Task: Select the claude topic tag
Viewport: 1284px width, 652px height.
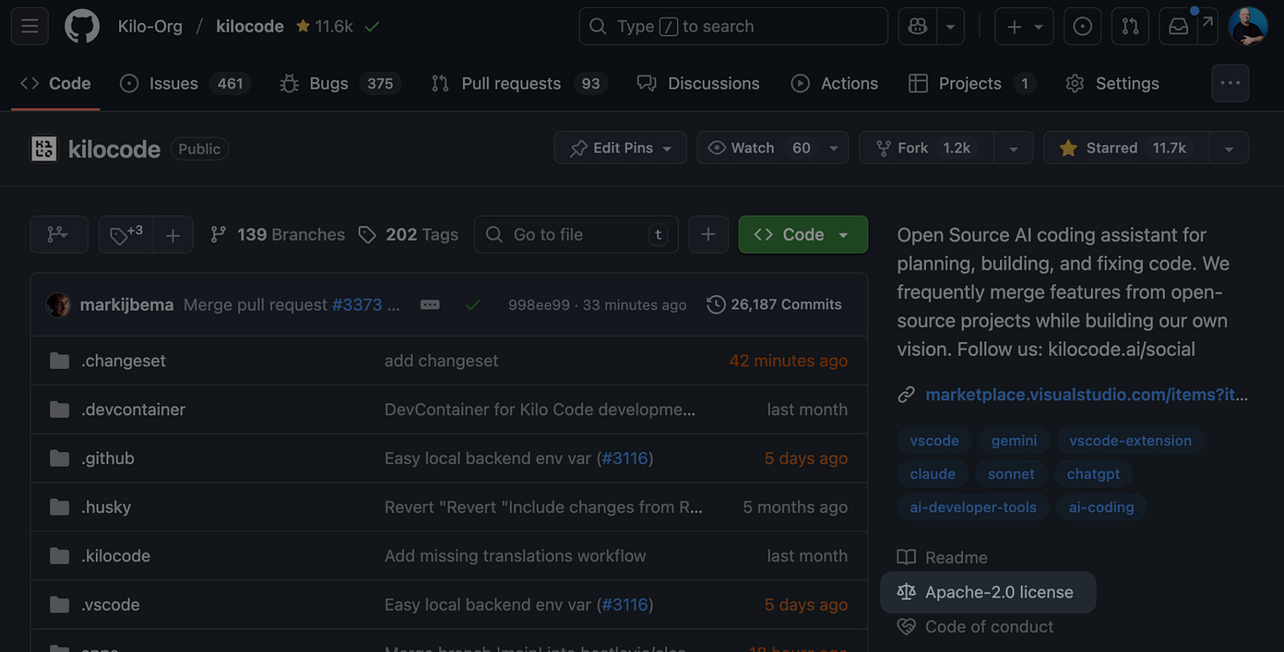Action: pos(933,474)
